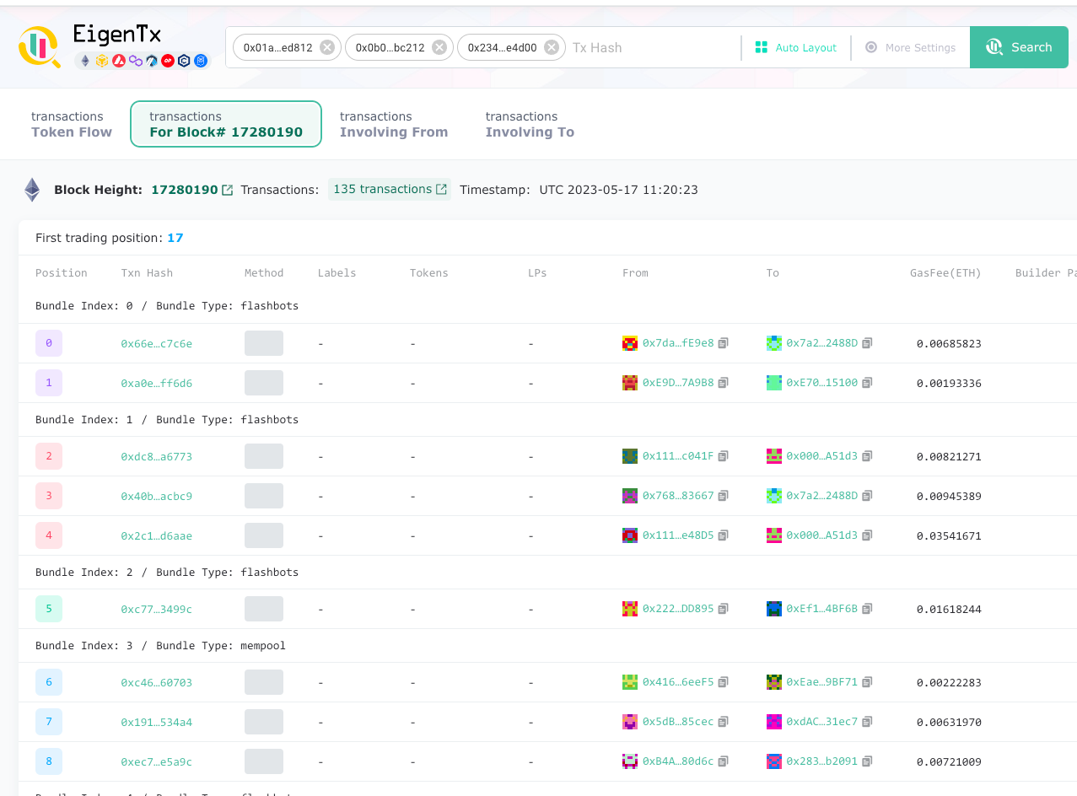Copy from address 0xB4A…80d6c
Image resolution: width=1077 pixels, height=796 pixels.
pos(724,761)
